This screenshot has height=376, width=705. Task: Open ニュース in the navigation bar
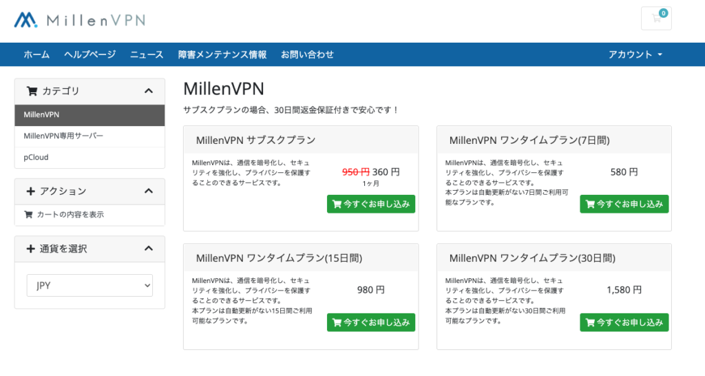[x=147, y=54]
